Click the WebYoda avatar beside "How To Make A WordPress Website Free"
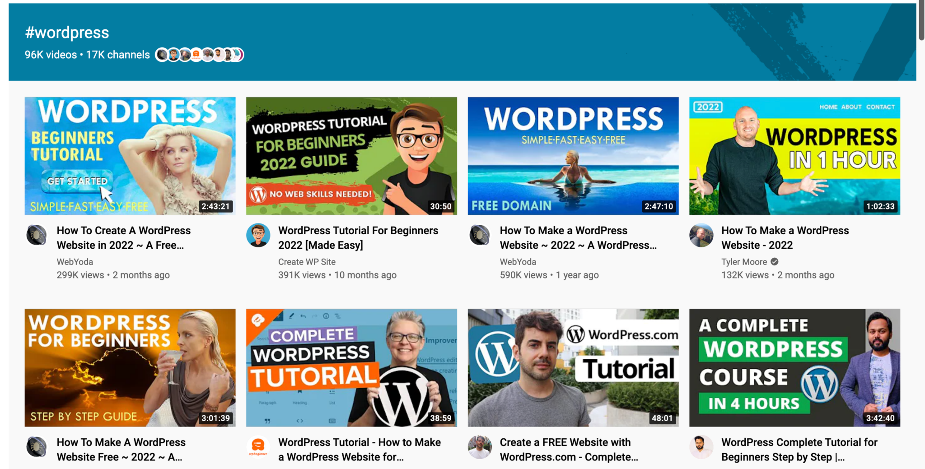This screenshot has width=925, height=469. tap(37, 447)
